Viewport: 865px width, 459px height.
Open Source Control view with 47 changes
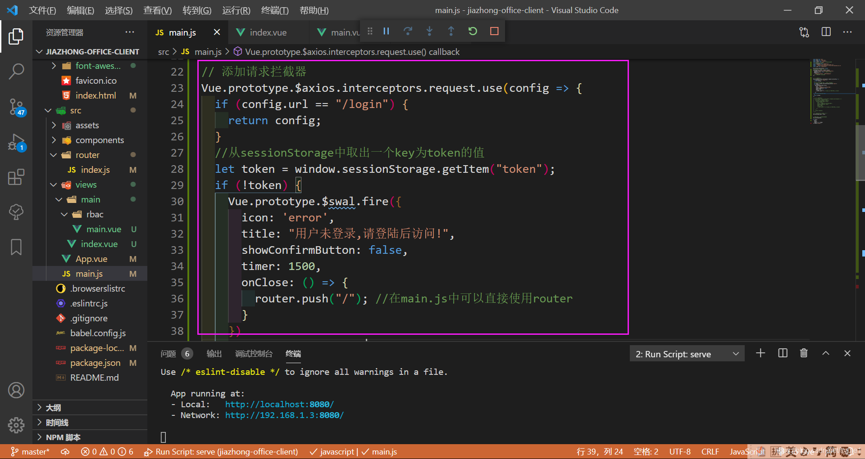(x=16, y=107)
